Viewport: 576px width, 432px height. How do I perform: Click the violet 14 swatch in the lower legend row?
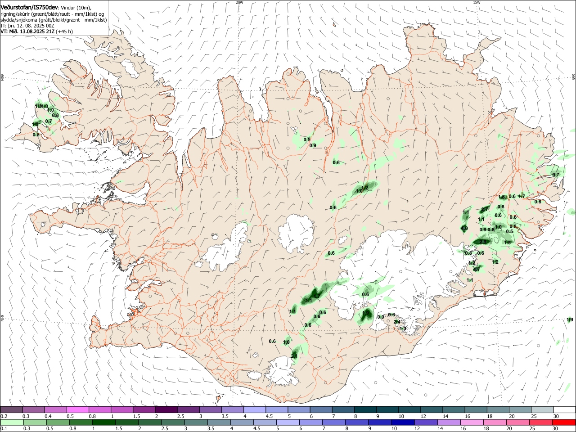[x=449, y=422]
